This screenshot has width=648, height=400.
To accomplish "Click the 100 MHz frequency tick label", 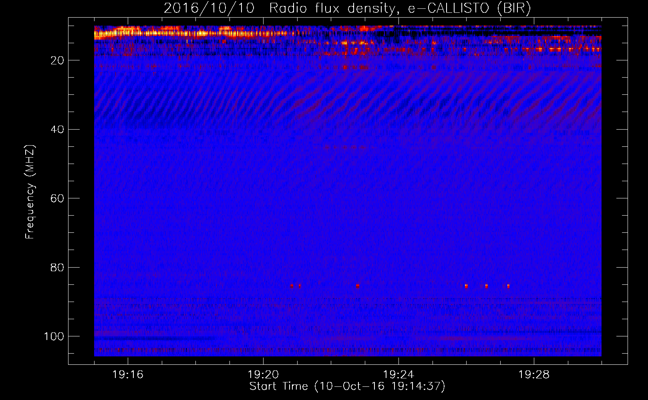I will (x=54, y=336).
